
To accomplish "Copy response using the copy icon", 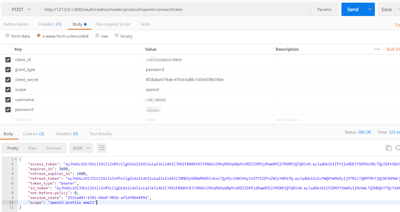I will click(x=389, y=148).
